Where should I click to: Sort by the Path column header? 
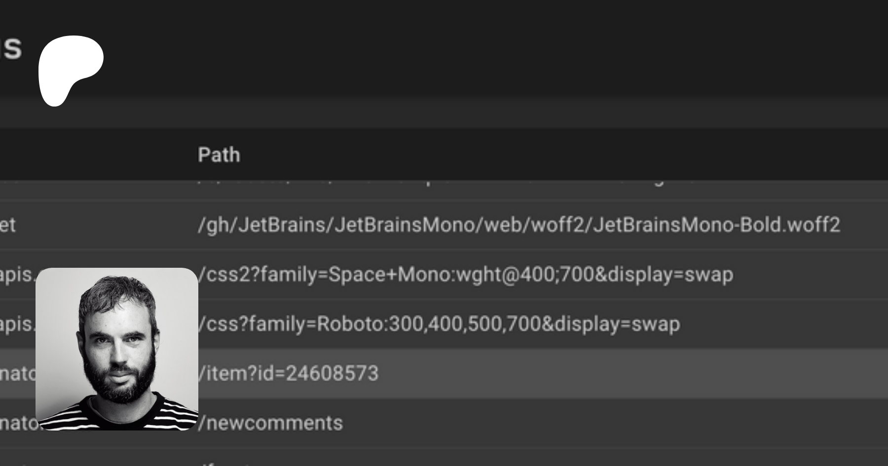(219, 155)
